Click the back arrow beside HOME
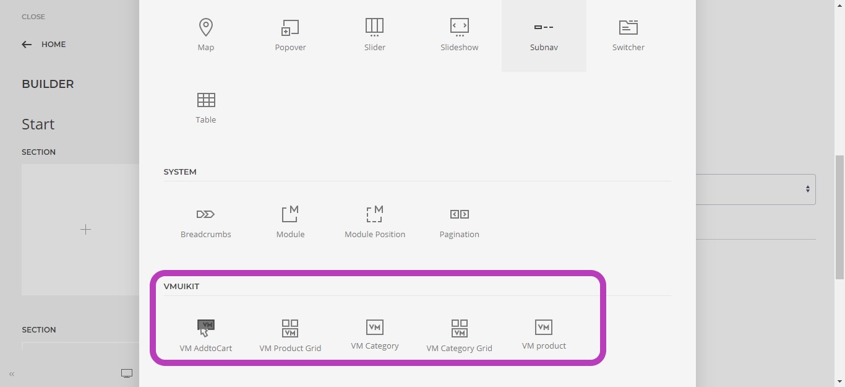845x387 pixels. 27,45
